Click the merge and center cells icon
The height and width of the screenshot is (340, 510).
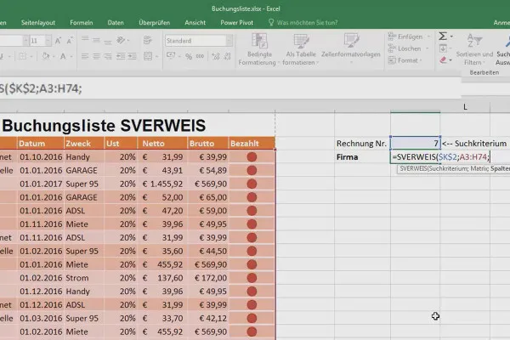148,56
